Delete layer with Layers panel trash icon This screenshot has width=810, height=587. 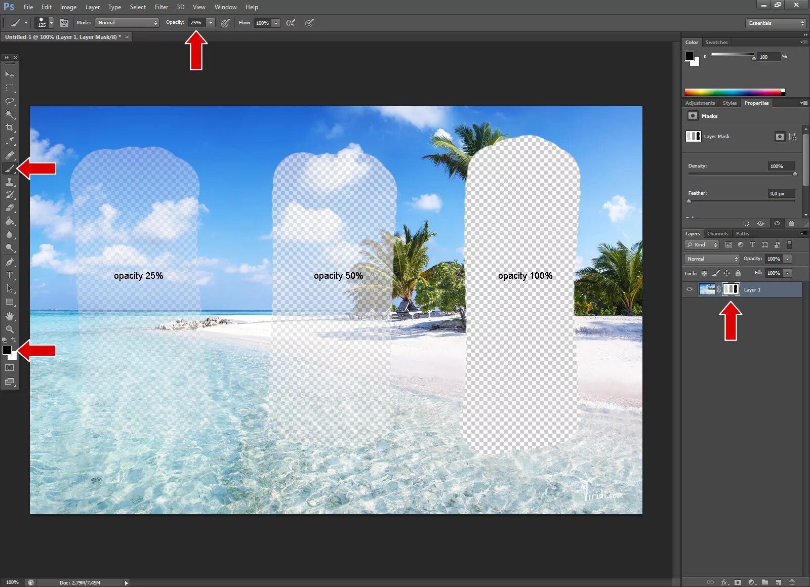tap(792, 582)
